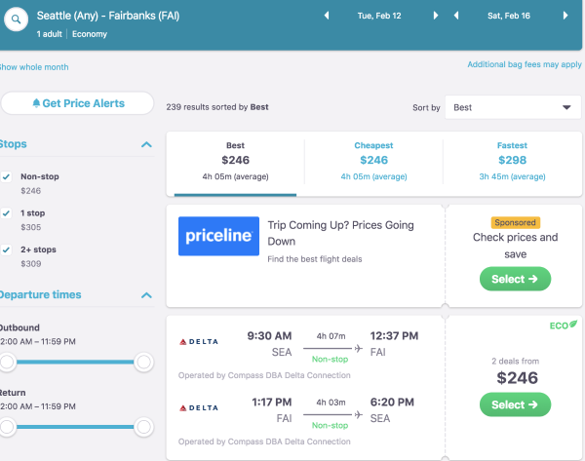
Task: Click '4h 03m' return duration
Action: click(331, 403)
